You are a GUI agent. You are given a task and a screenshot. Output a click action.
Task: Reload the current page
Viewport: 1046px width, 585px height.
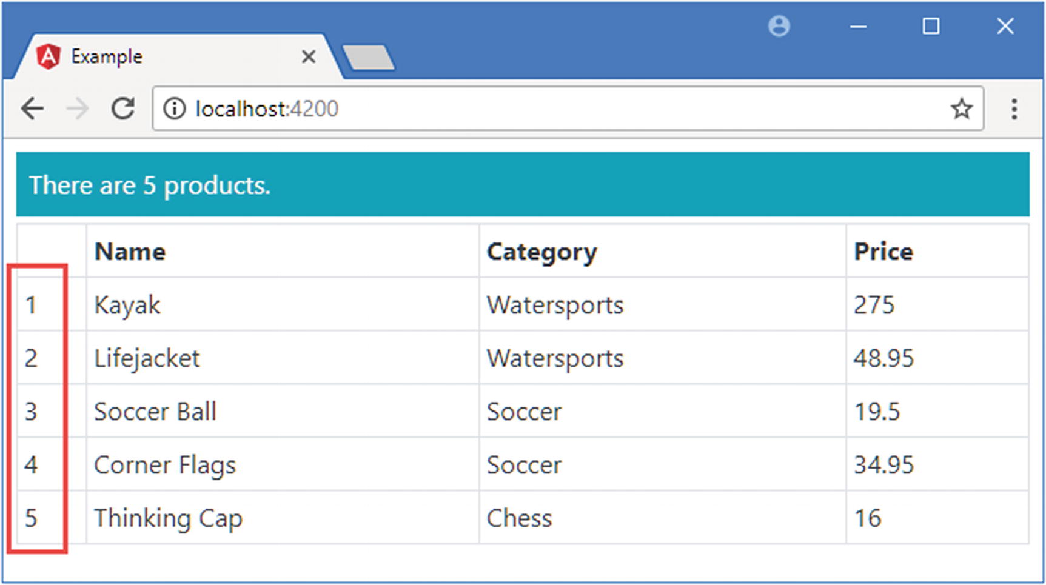[x=123, y=109]
